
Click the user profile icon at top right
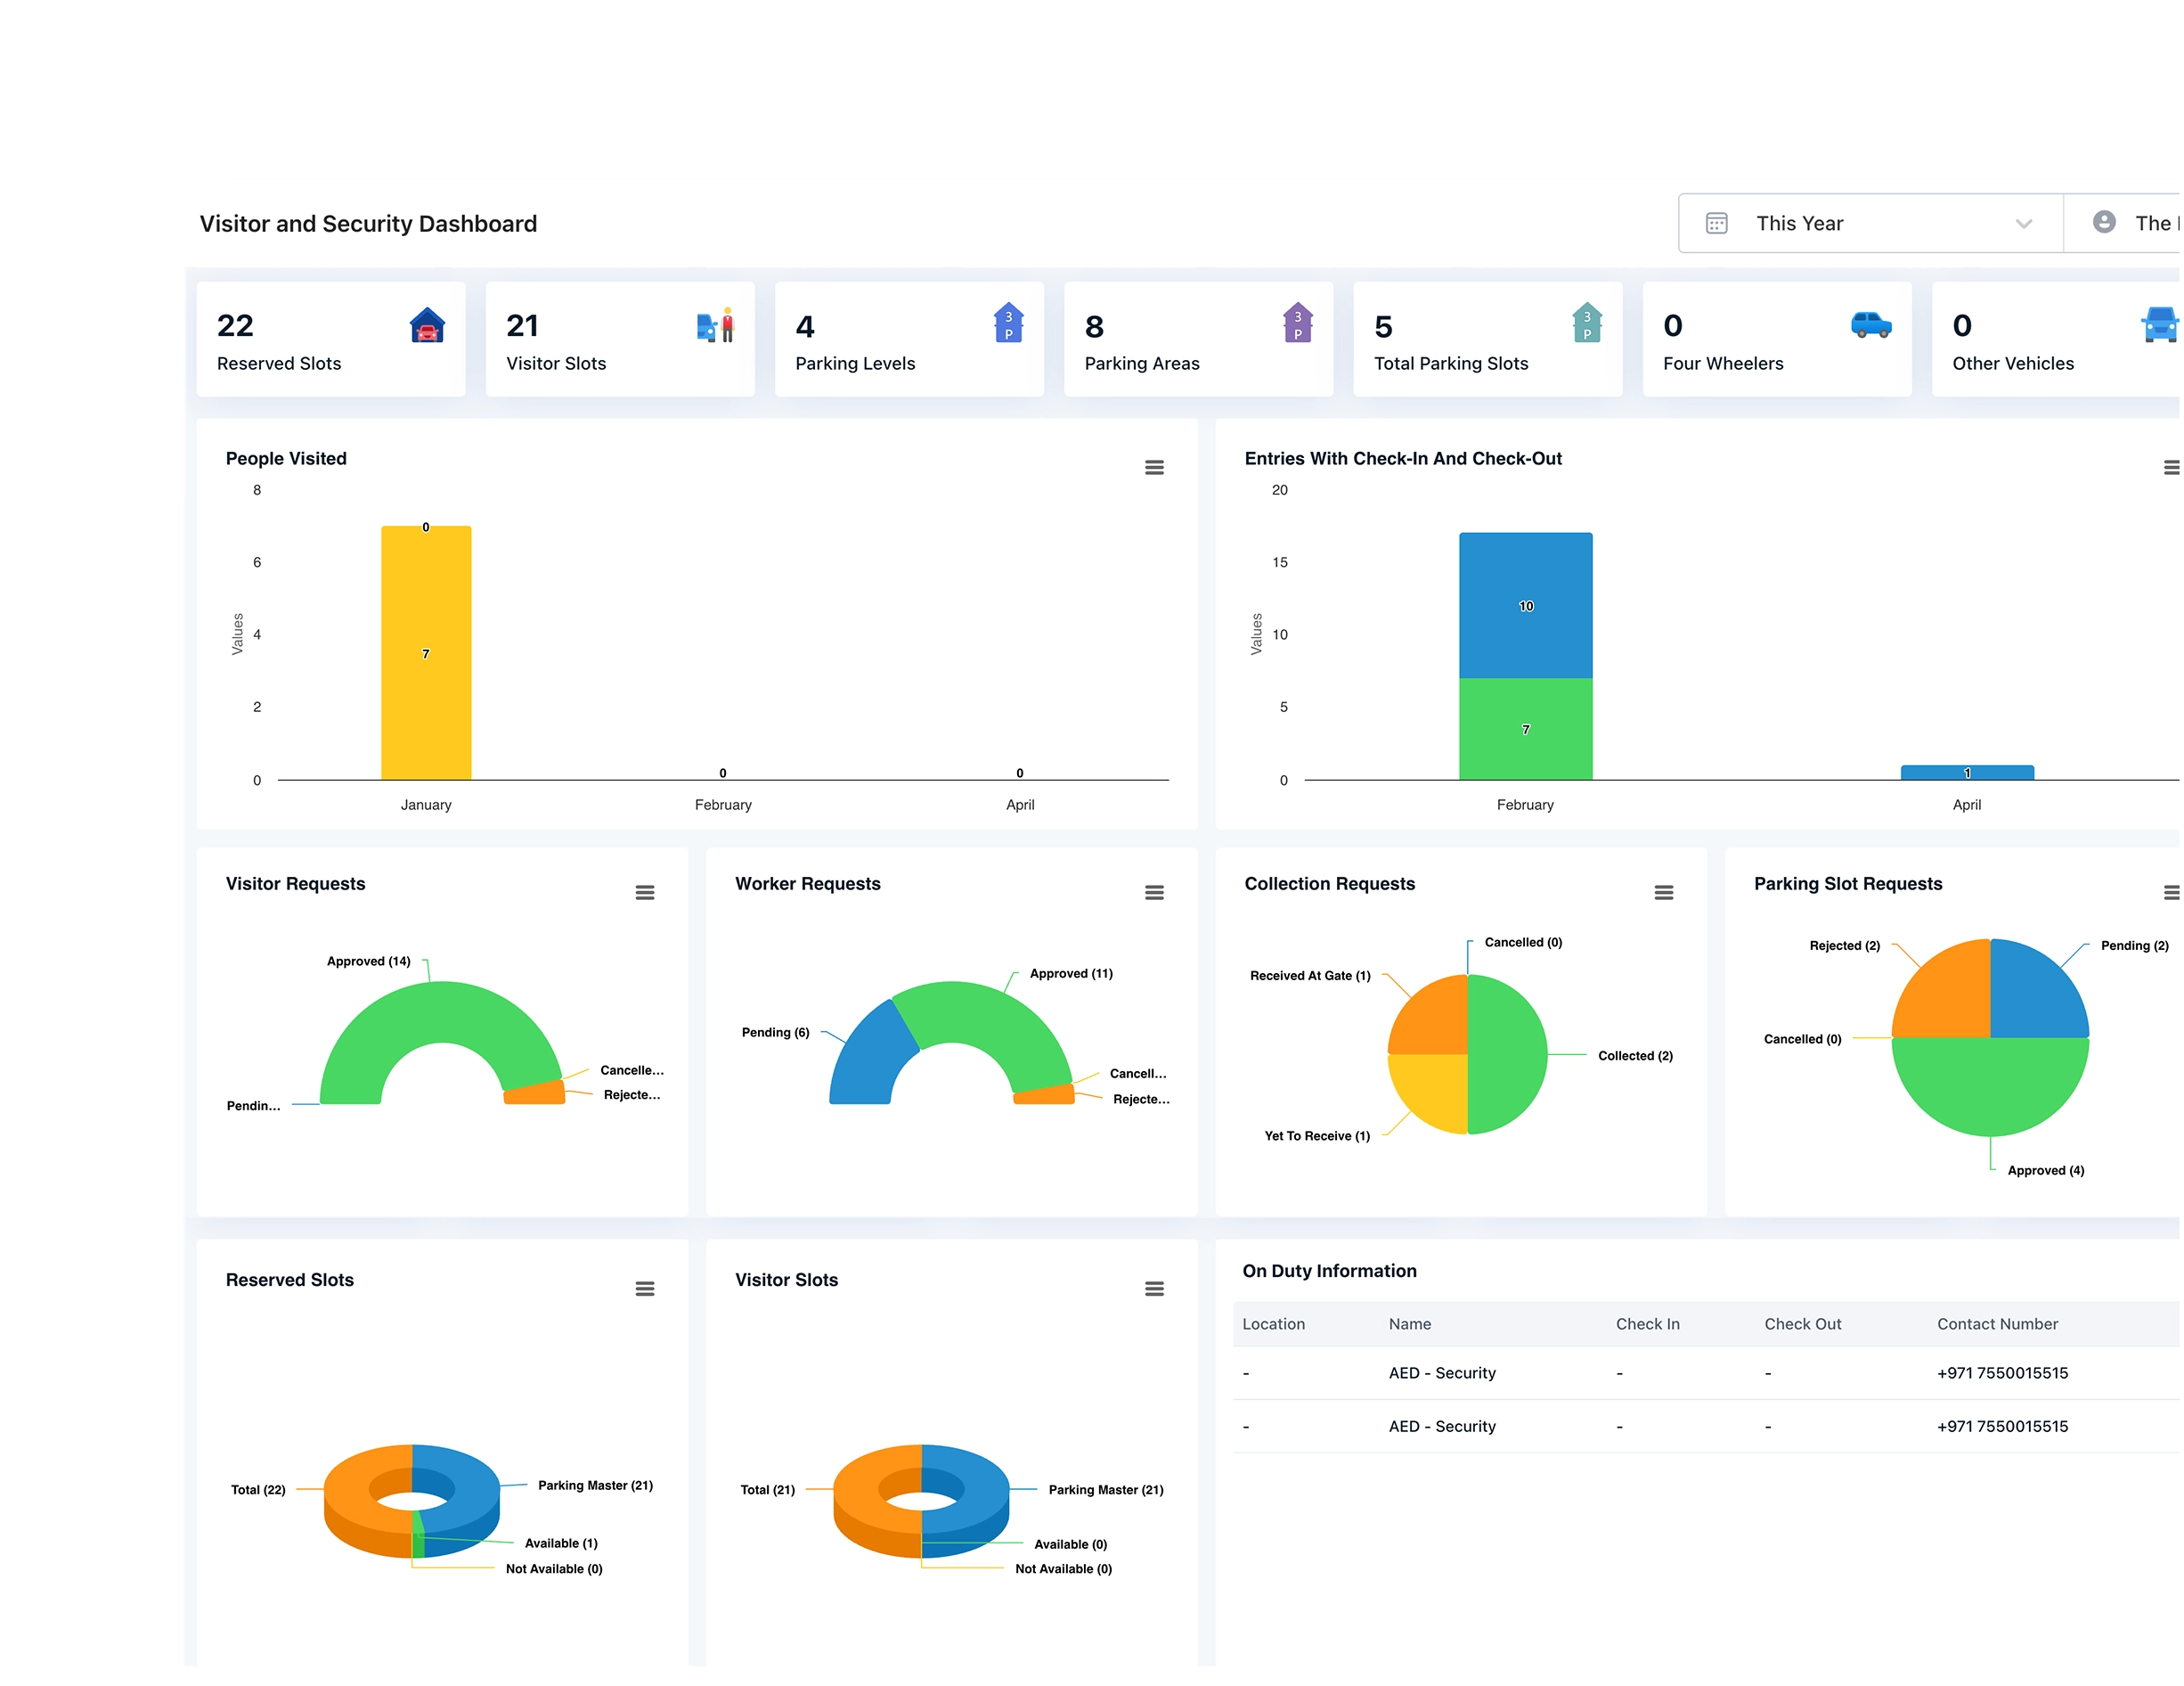click(x=2106, y=222)
